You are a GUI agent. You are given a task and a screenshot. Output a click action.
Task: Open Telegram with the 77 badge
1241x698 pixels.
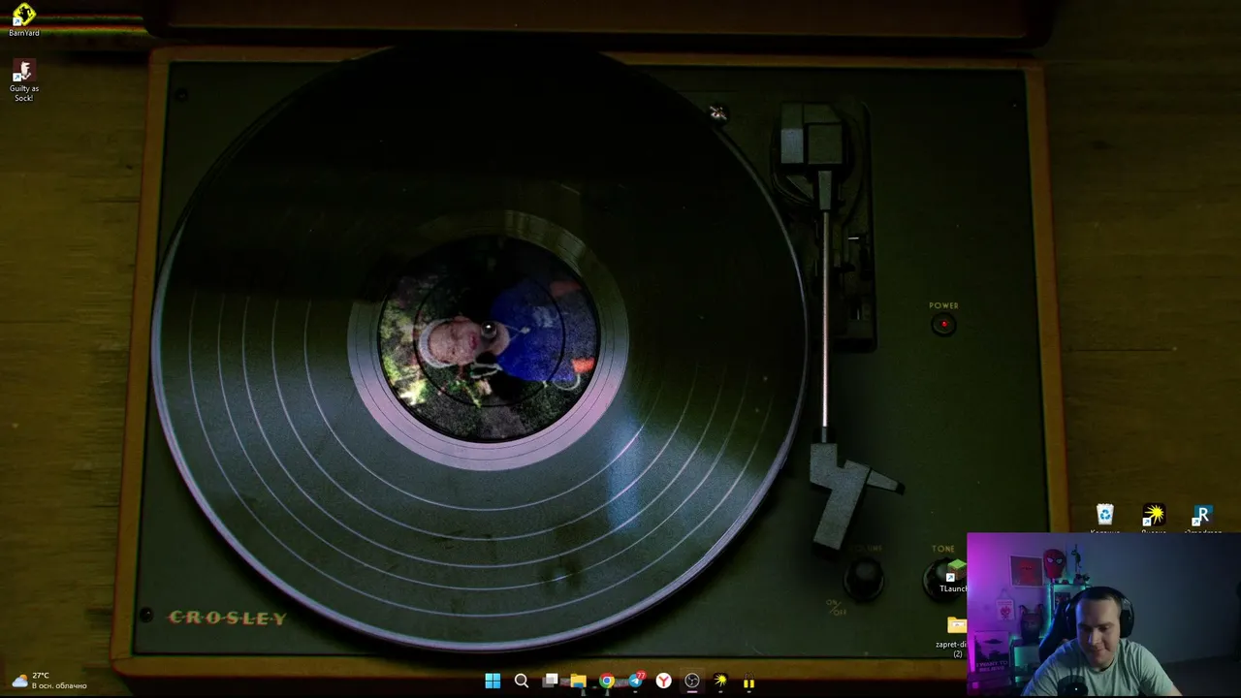[x=636, y=681]
